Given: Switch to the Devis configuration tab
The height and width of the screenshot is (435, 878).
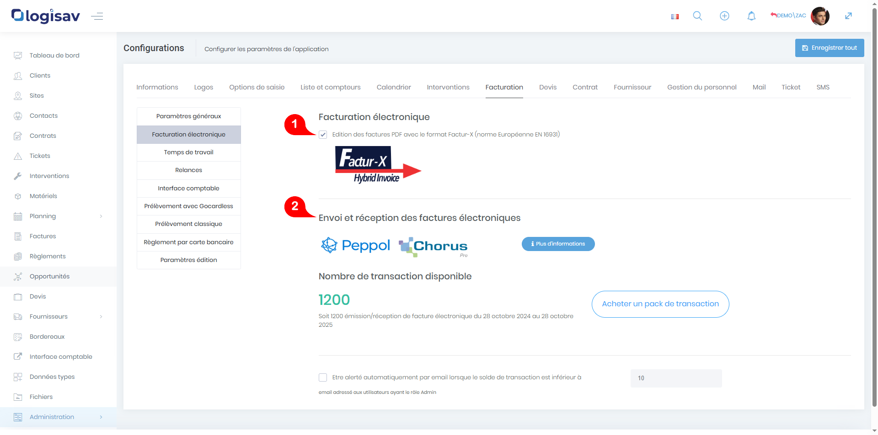Looking at the screenshot, I should [547, 87].
